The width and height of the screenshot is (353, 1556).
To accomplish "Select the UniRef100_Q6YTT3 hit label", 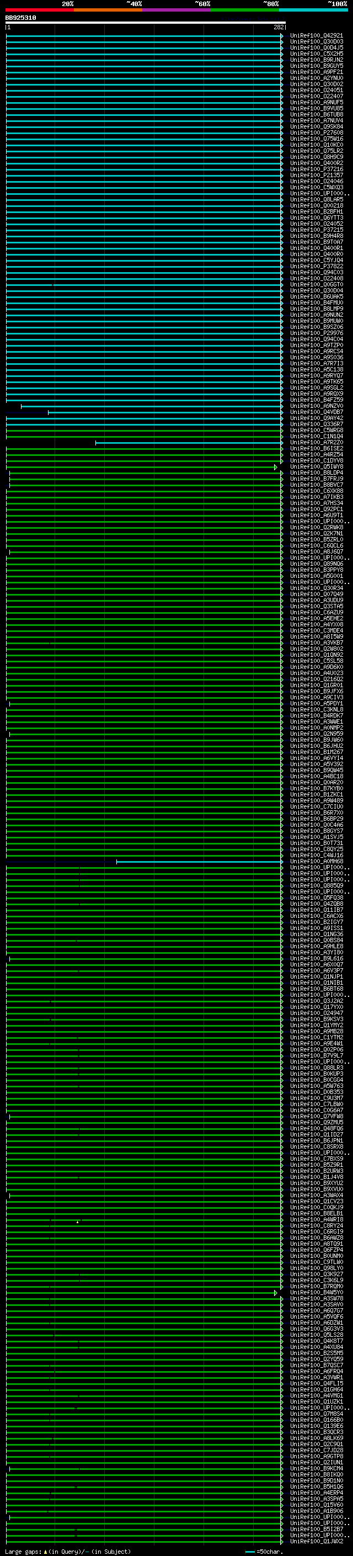I will coord(317,217).
